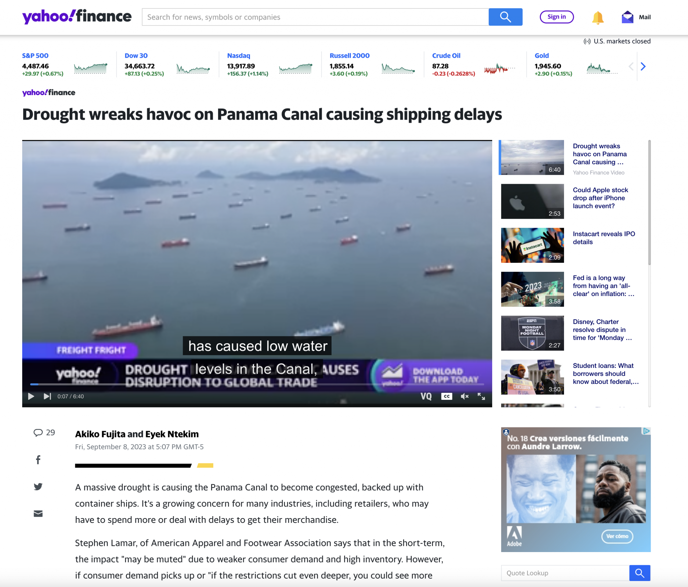Viewport: 688px width, 587px height.
Task: Enter fullscreen video mode
Action: coord(481,396)
